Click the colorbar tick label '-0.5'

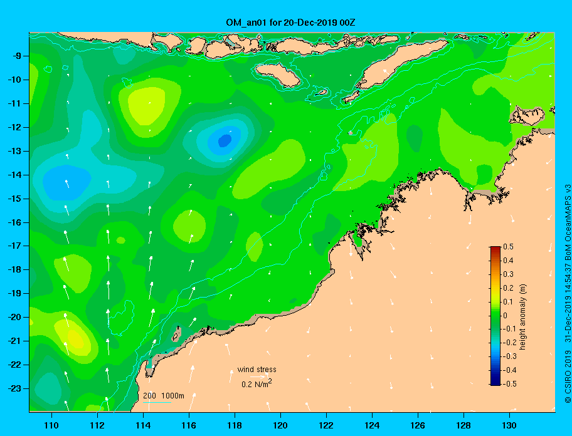pos(509,384)
